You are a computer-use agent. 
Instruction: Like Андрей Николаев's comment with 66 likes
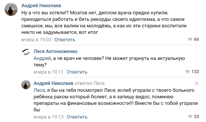tap(190, 40)
